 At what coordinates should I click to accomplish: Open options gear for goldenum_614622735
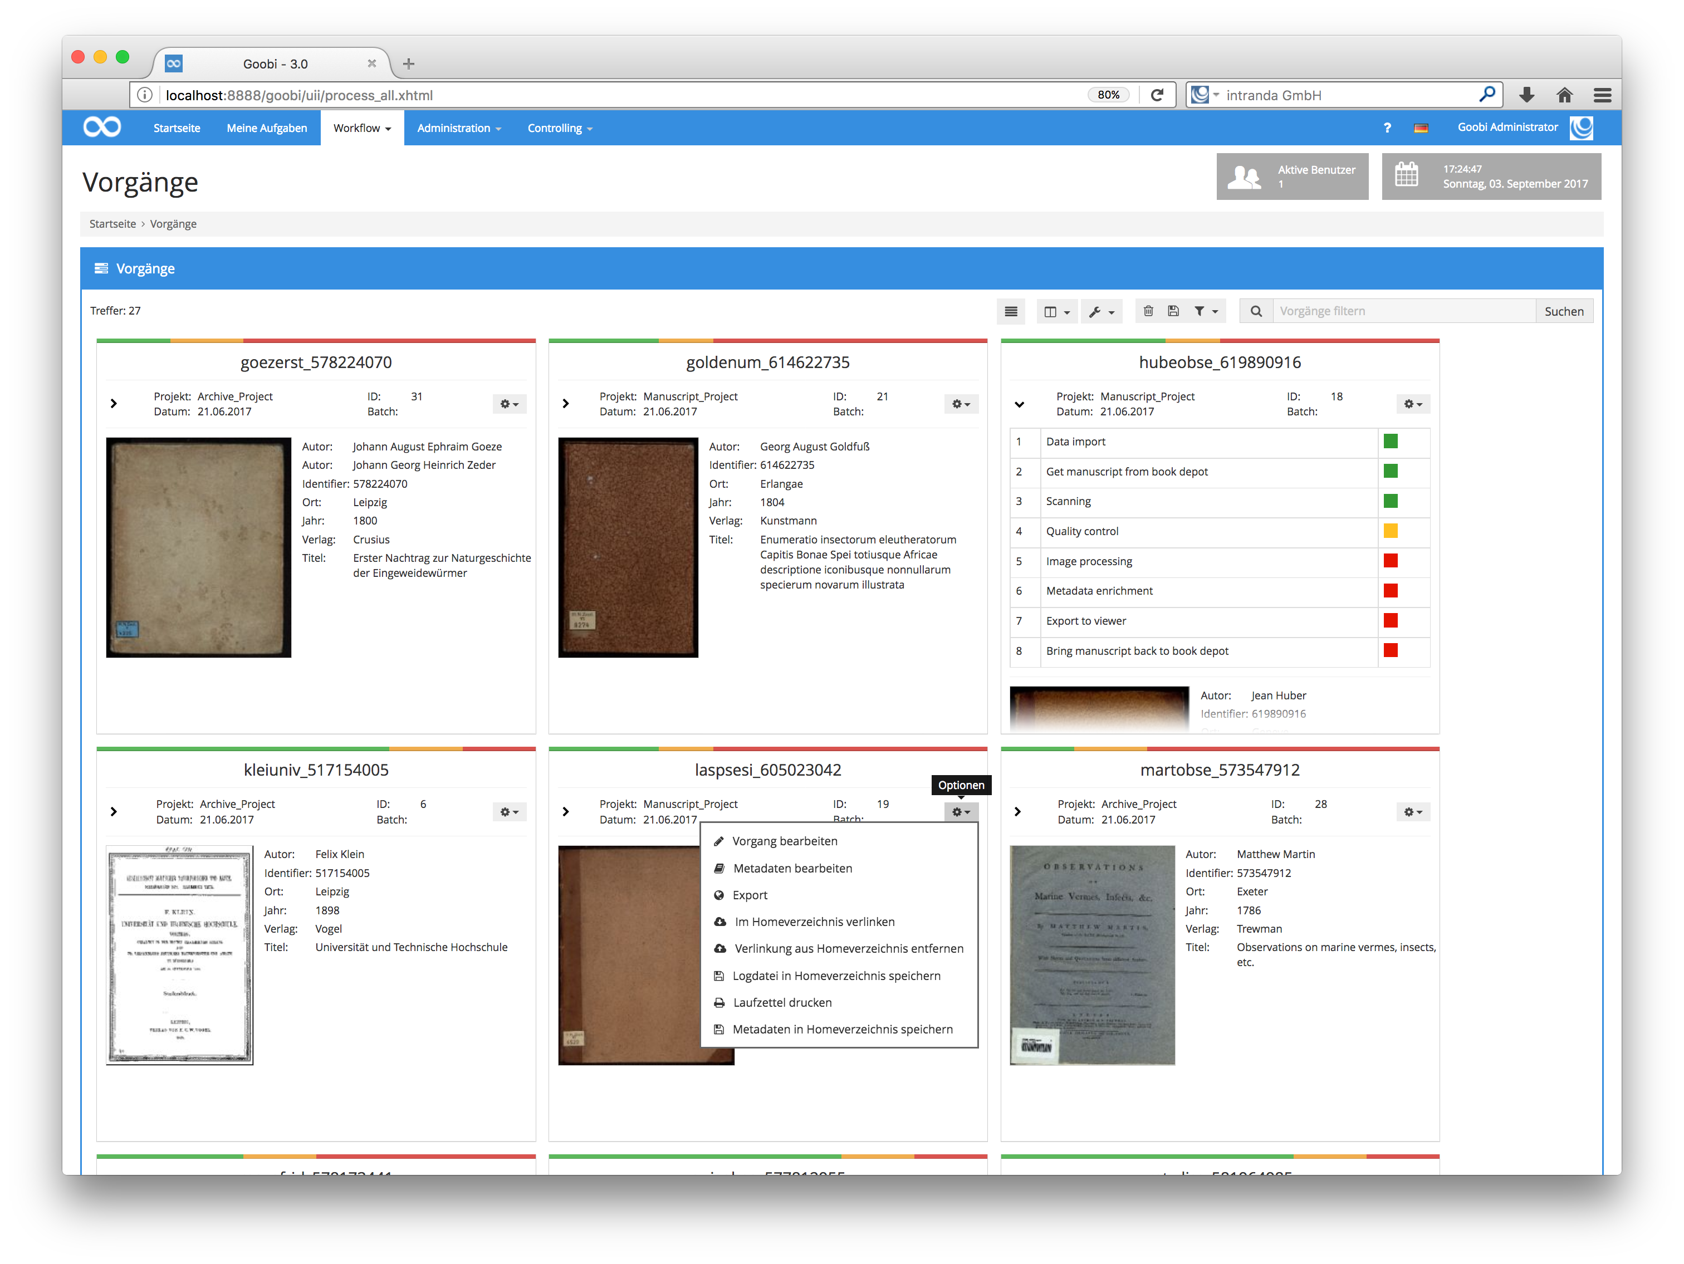(x=962, y=404)
